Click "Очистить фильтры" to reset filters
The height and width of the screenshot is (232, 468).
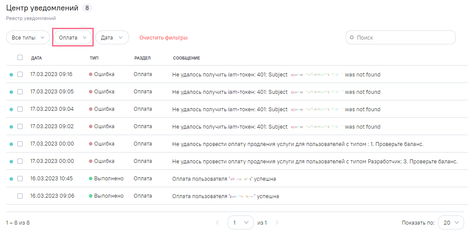(163, 38)
